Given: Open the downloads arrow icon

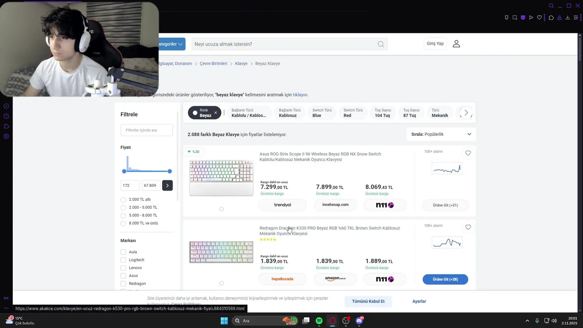Looking at the screenshot, I should tap(568, 18).
